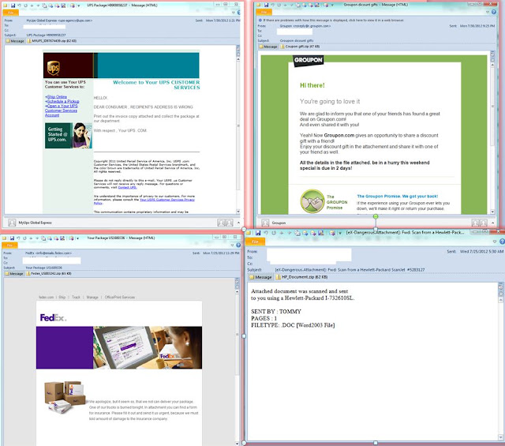Screen dimensions: 505x446
Task: Open Fedex zip attachment
Action: pos(49,274)
